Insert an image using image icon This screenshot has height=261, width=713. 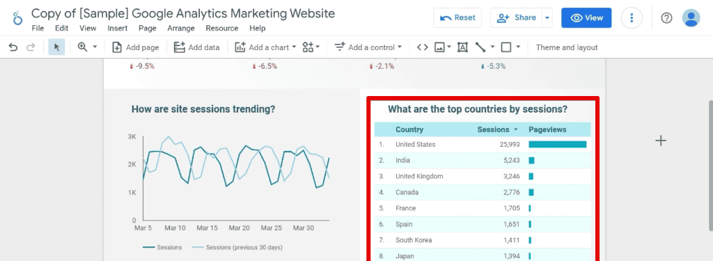point(442,47)
